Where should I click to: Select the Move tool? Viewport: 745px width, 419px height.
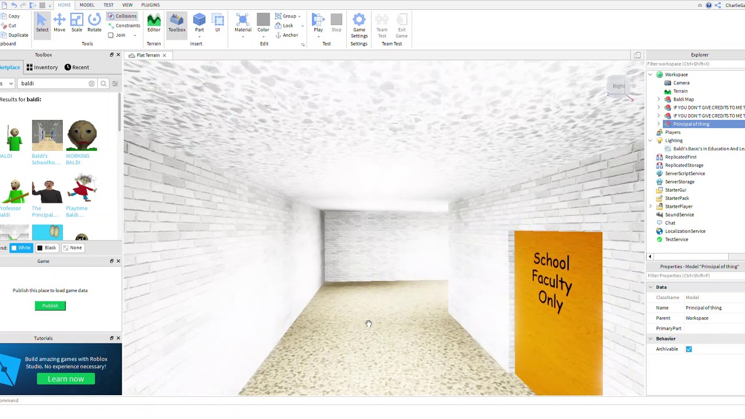(x=59, y=23)
